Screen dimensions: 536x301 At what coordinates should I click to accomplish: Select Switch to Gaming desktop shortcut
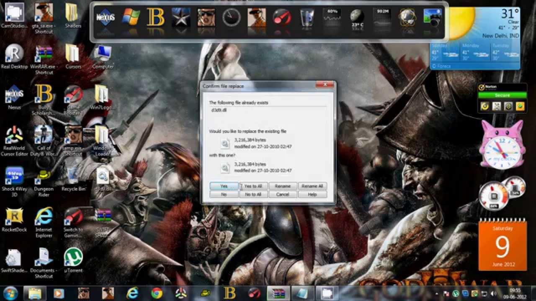click(73, 223)
